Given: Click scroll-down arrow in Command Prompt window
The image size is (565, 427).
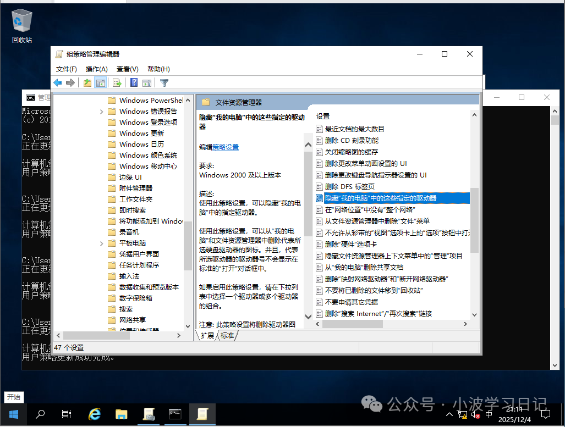Looking at the screenshot, I should coord(555,365).
